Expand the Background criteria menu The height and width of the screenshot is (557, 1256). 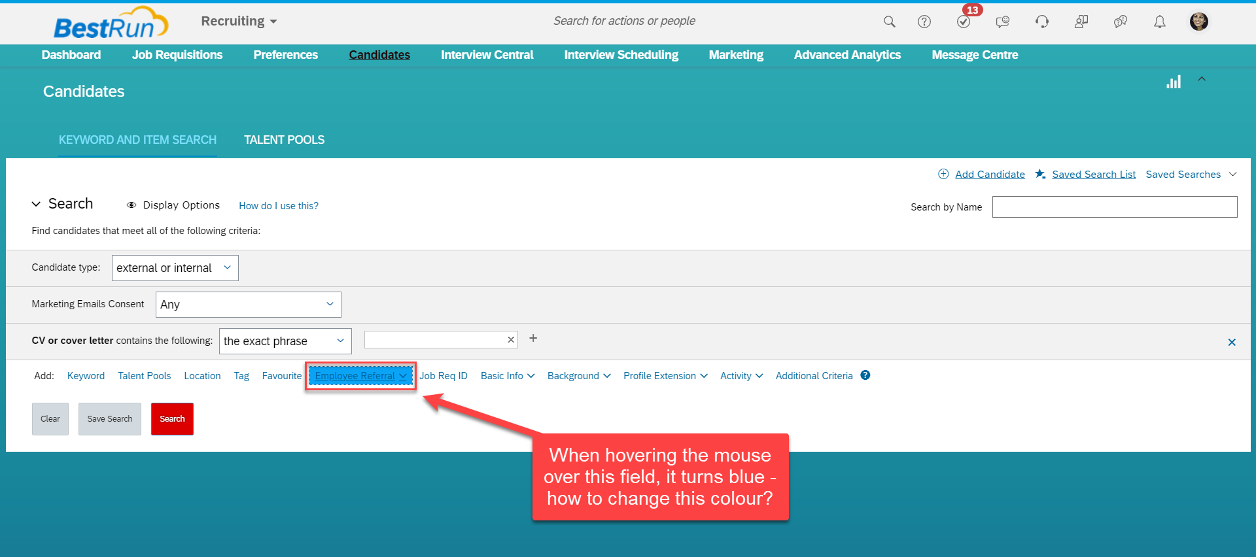[x=579, y=376]
